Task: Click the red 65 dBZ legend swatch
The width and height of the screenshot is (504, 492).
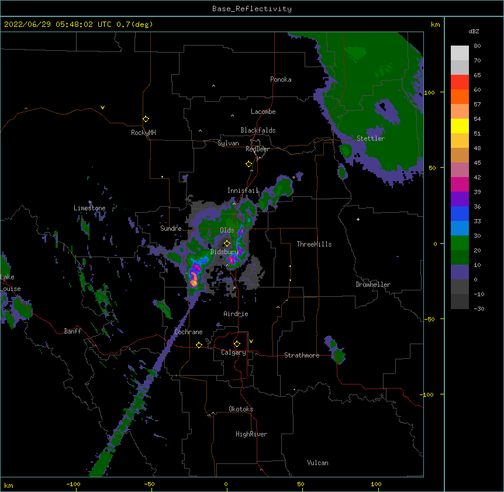Action: (460, 82)
